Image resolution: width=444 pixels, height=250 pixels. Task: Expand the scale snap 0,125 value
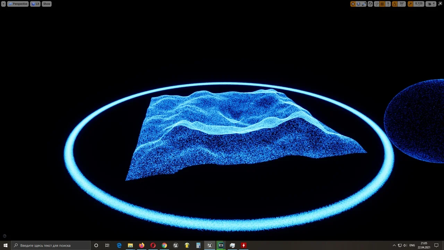[x=419, y=4]
